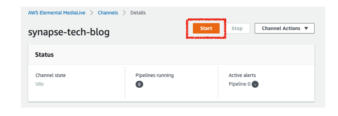Open the Channel Actions dropdown
Image resolution: width=338 pixels, height=116 pixels.
click(x=284, y=28)
